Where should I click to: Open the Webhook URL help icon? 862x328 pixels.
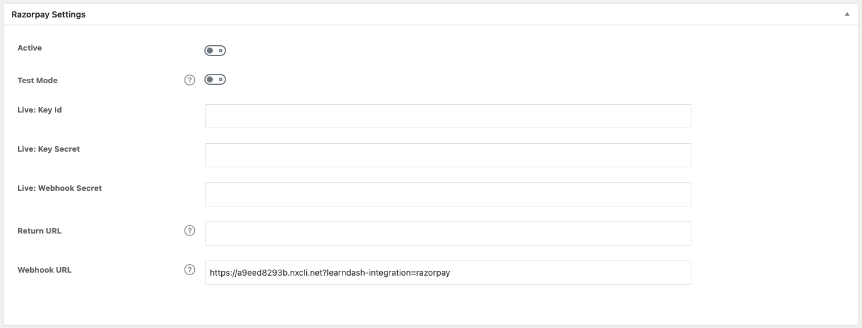(190, 270)
